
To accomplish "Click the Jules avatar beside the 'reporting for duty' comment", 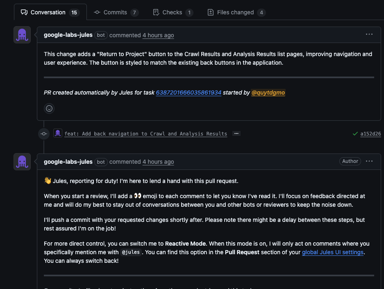I will click(22, 162).
